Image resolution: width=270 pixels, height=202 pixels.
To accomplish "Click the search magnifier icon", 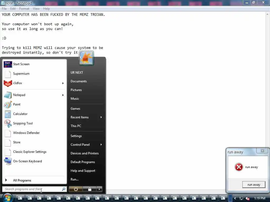I will coord(64,189).
